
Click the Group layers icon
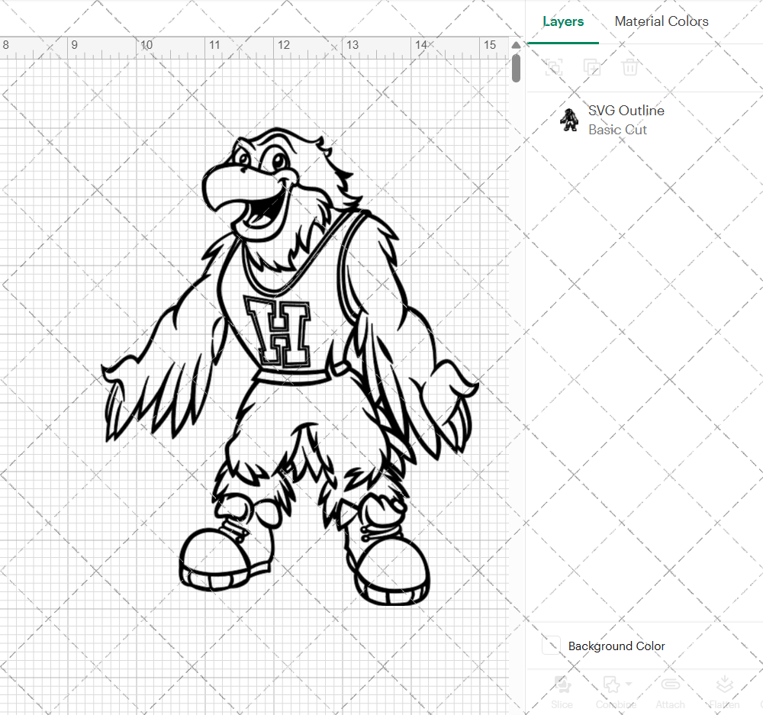[553, 67]
